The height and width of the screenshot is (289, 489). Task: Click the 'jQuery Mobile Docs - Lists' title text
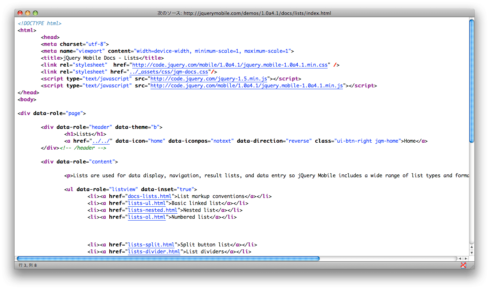[101, 58]
